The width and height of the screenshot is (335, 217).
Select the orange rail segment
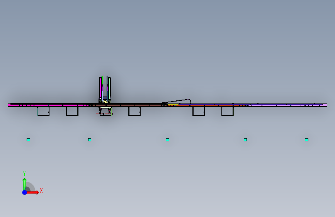point(206,105)
